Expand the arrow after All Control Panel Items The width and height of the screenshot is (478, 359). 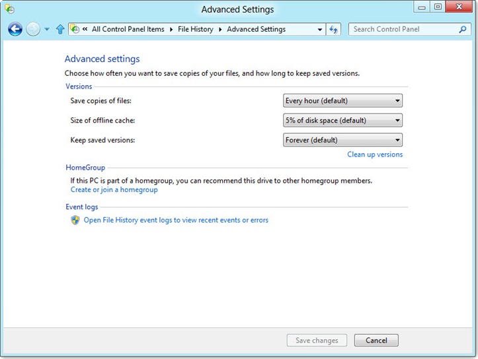[x=171, y=30]
